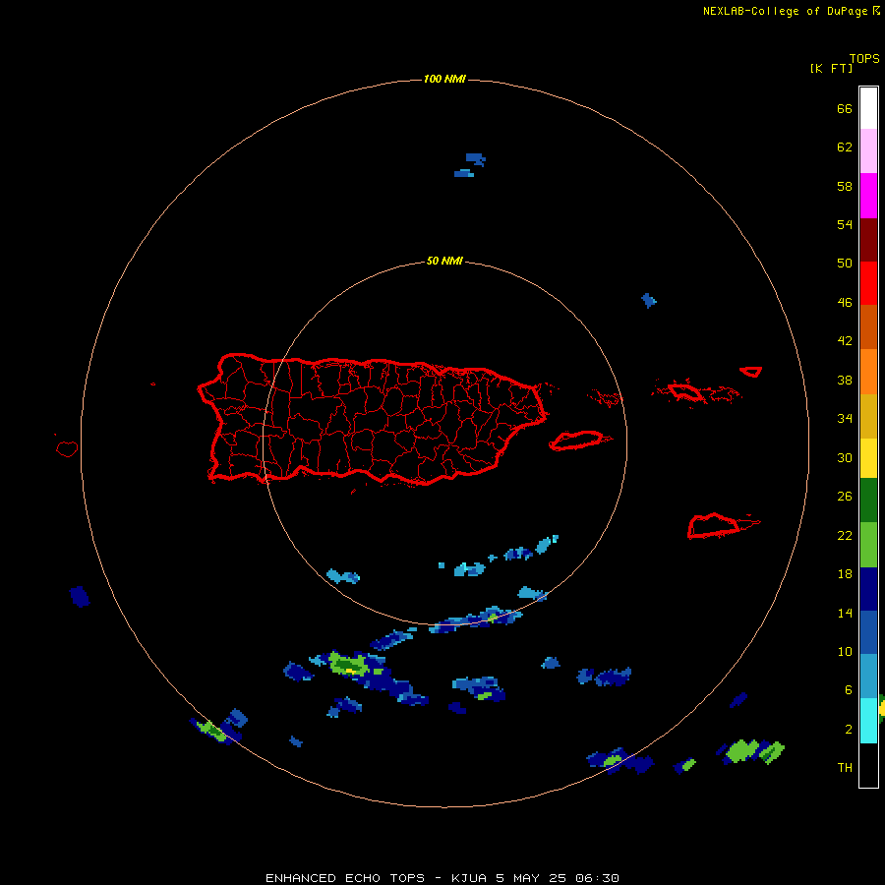Click the legend value "14"

click(x=845, y=613)
